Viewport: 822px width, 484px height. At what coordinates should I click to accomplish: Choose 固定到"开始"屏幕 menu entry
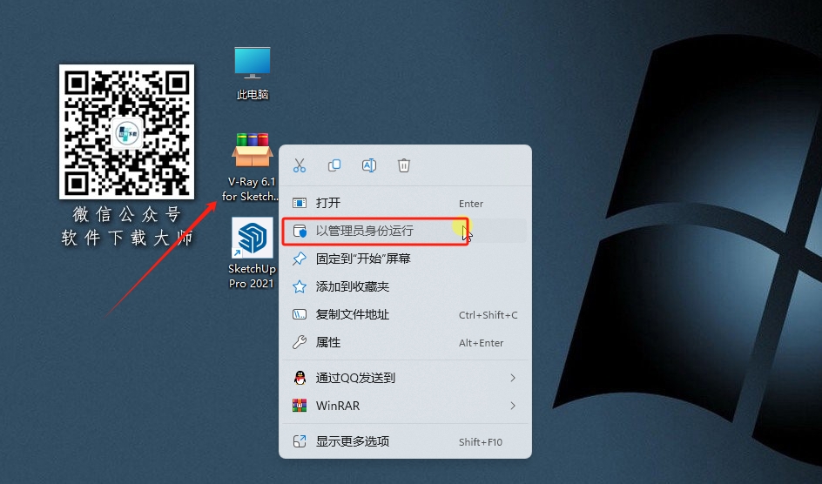click(405, 259)
